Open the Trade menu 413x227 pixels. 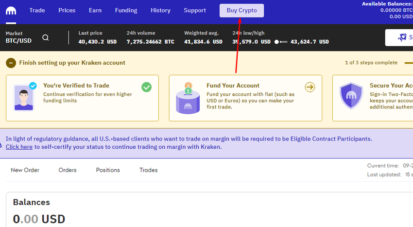(37, 10)
